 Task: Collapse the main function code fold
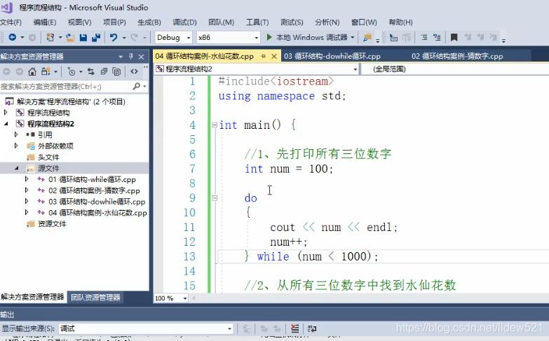[215, 125]
